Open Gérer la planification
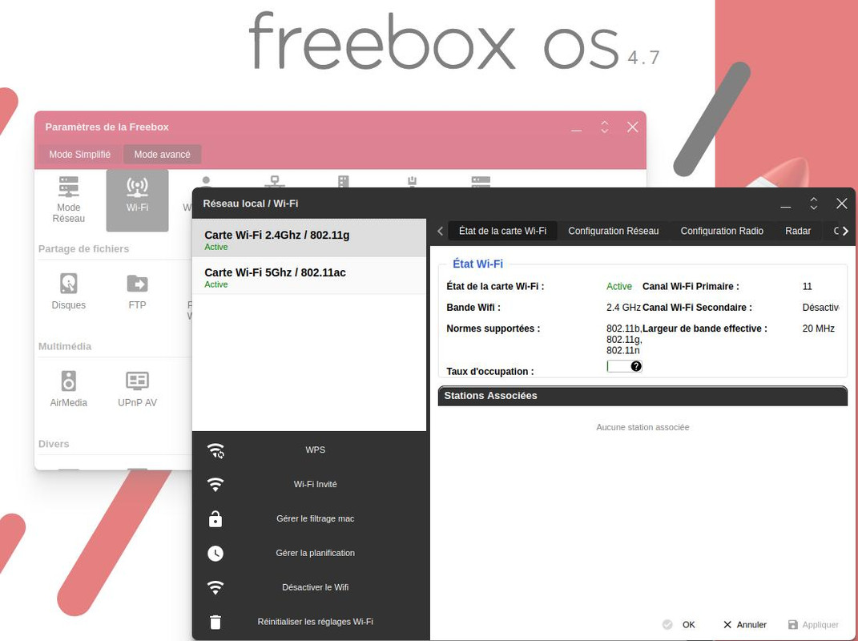Viewport: 858px width, 641px height. (315, 554)
